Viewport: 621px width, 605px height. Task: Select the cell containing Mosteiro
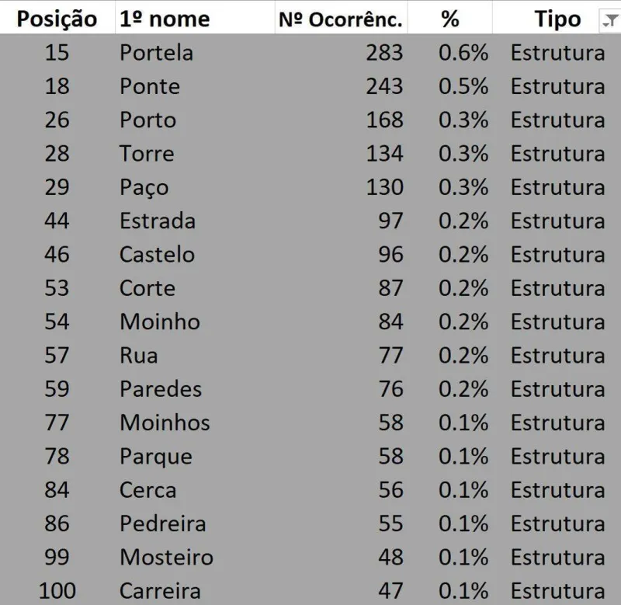(195, 557)
